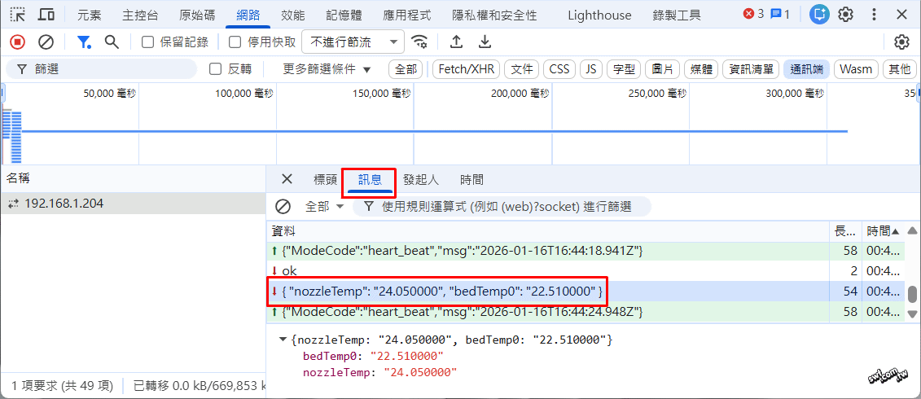This screenshot has width=921, height=399.
Task: Filter requests by Fetch/XHR
Action: coord(466,69)
